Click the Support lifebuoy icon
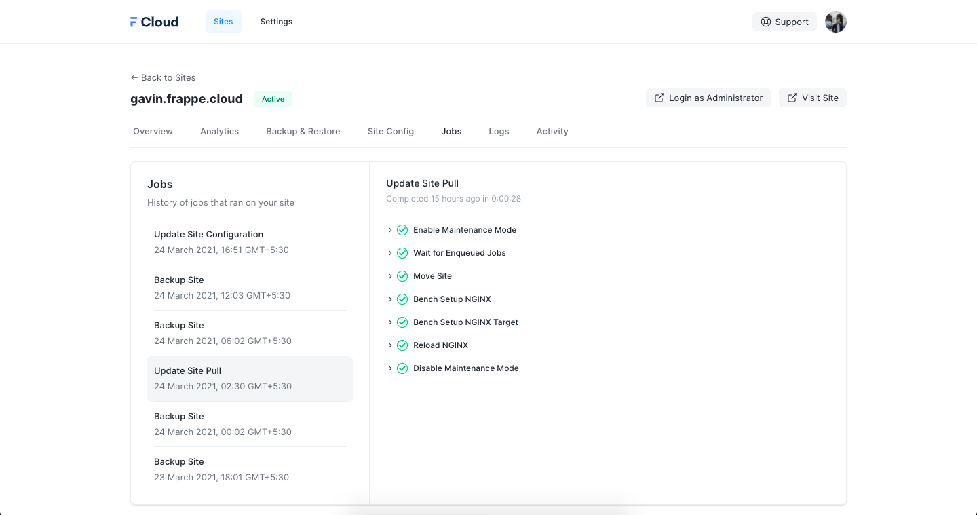 pos(766,22)
